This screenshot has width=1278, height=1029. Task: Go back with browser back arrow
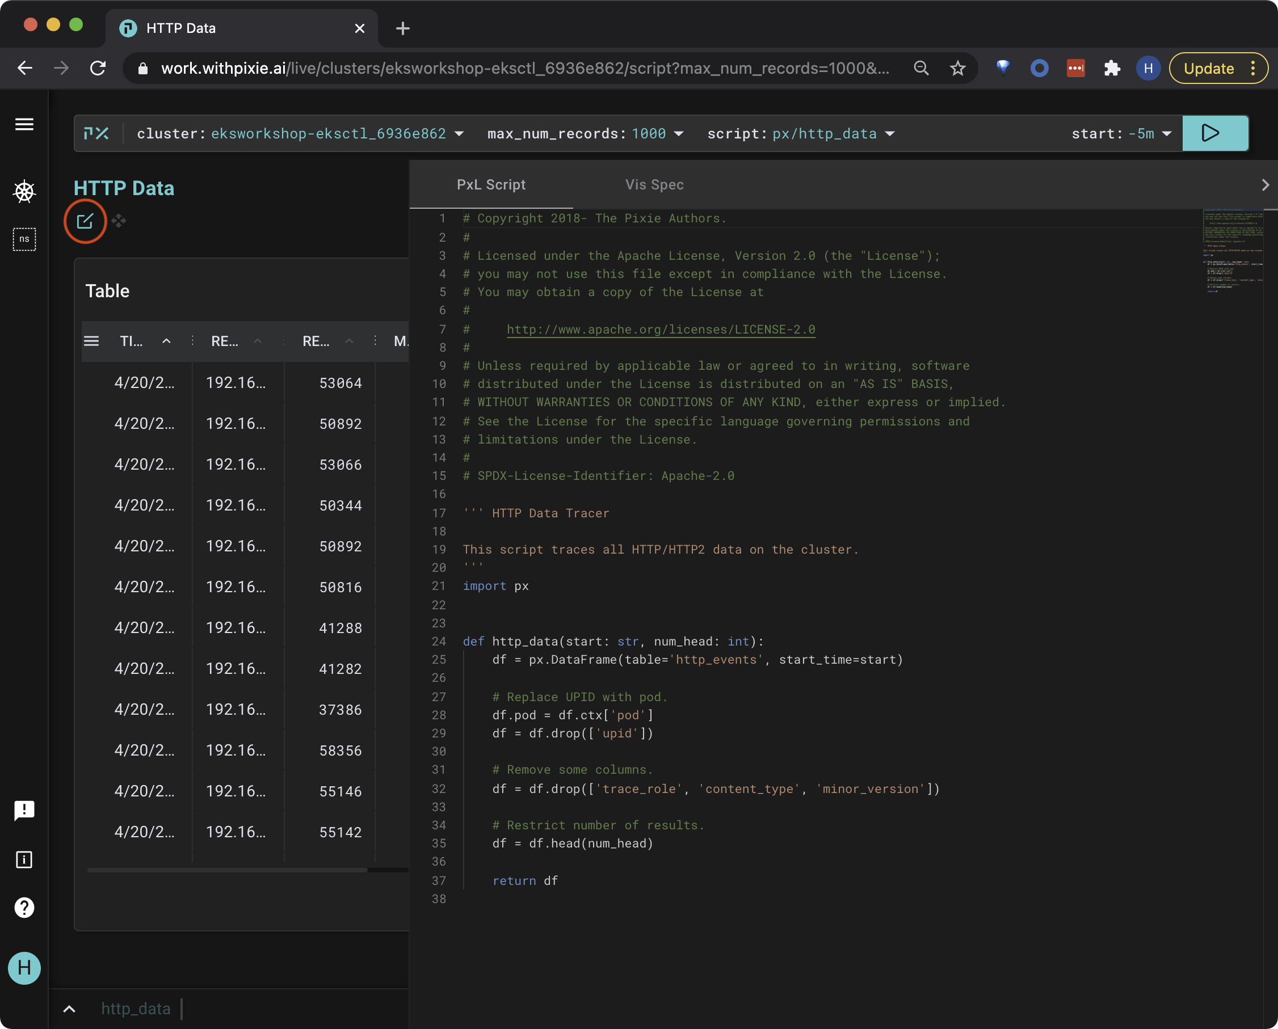pos(25,68)
